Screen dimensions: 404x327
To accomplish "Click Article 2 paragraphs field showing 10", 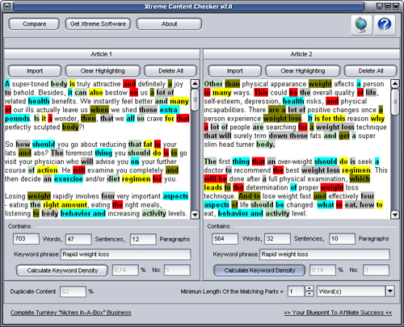I will click(342, 239).
